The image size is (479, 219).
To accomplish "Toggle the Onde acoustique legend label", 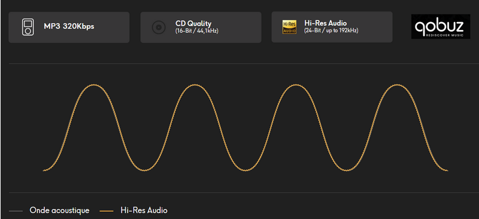I will pos(59,211).
